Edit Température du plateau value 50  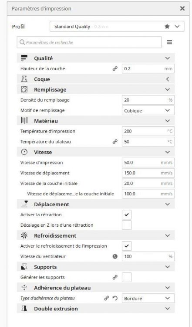148,142
